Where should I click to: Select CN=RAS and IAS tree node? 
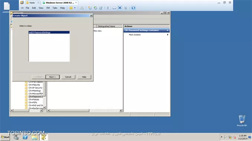[36, 105]
